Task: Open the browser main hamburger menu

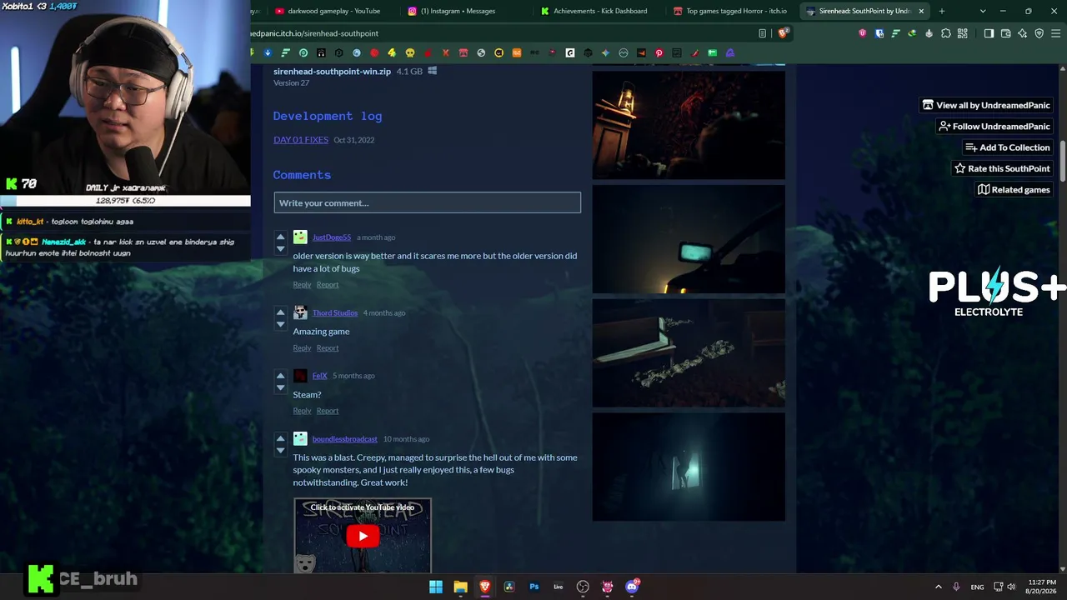Action: (1056, 33)
